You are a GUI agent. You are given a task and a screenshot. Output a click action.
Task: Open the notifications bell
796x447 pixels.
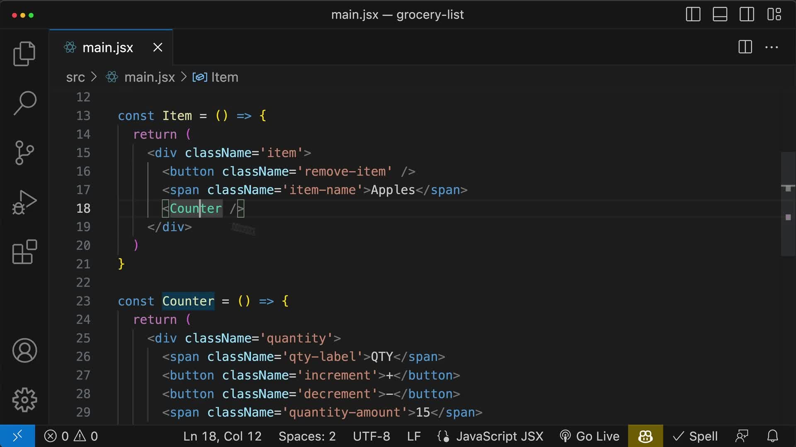click(x=773, y=436)
